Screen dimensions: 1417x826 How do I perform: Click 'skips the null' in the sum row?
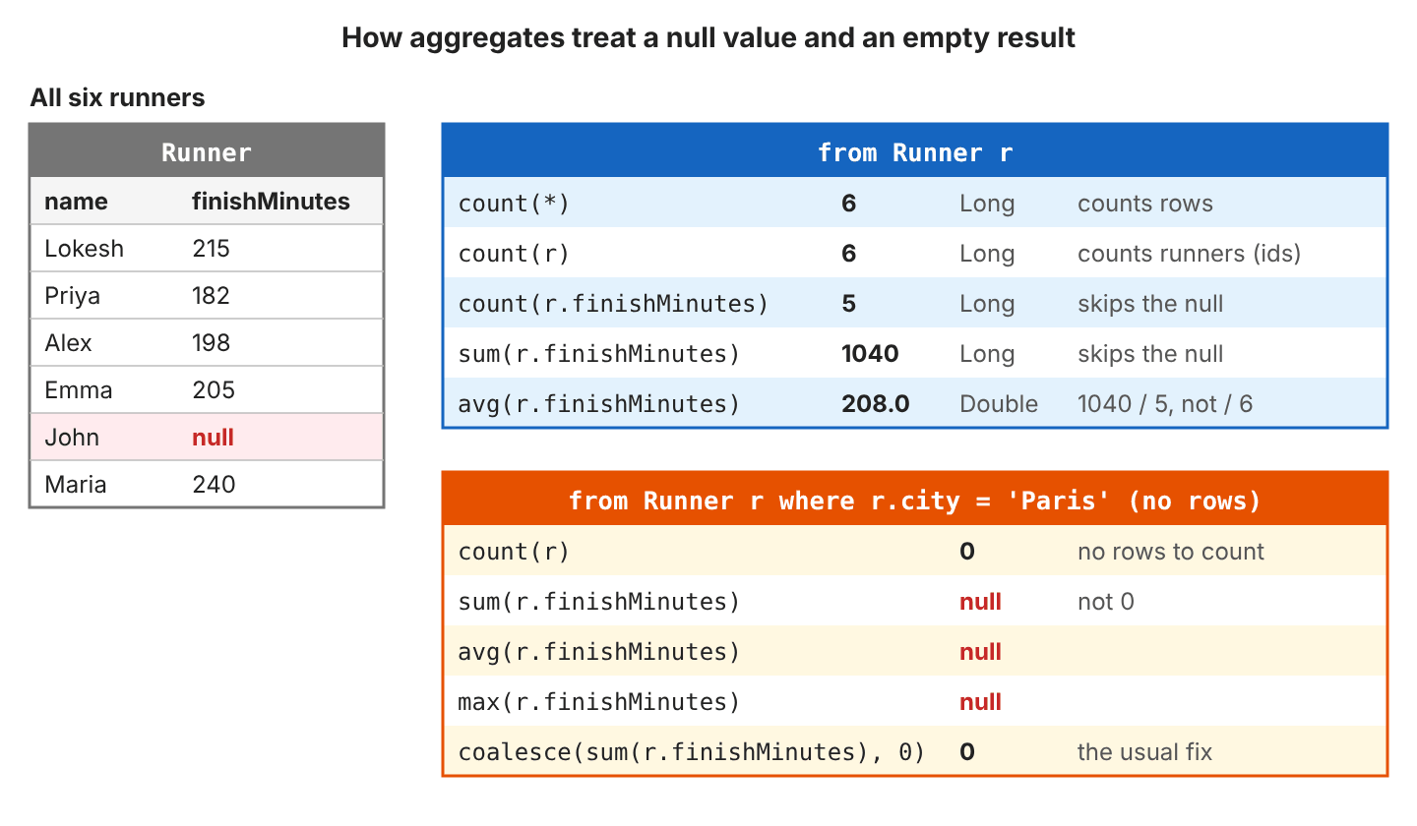[x=1150, y=354]
